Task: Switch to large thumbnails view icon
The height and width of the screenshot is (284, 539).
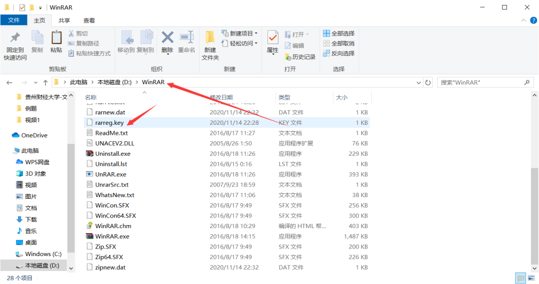Action: 531,278
